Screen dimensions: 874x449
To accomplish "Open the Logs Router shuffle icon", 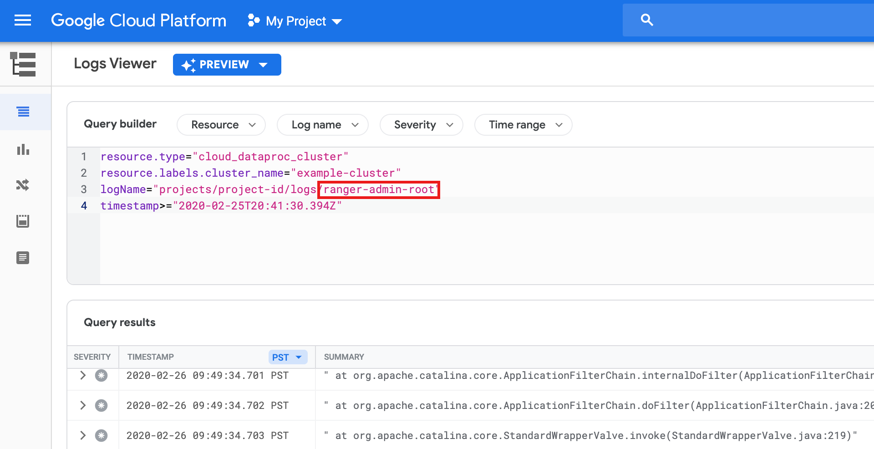I will tap(23, 185).
